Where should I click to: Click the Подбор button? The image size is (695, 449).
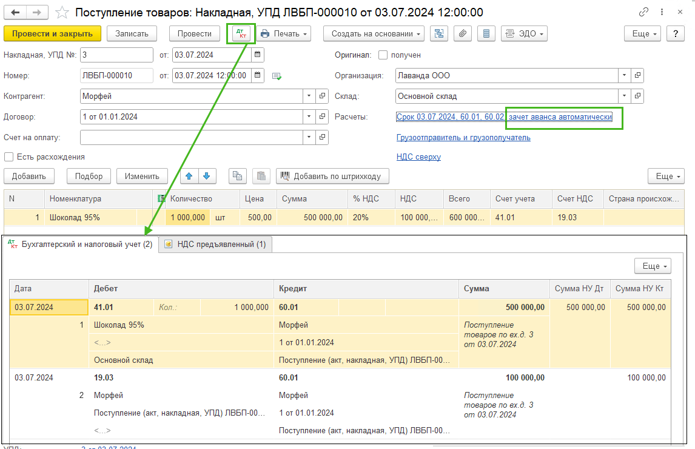(89, 176)
